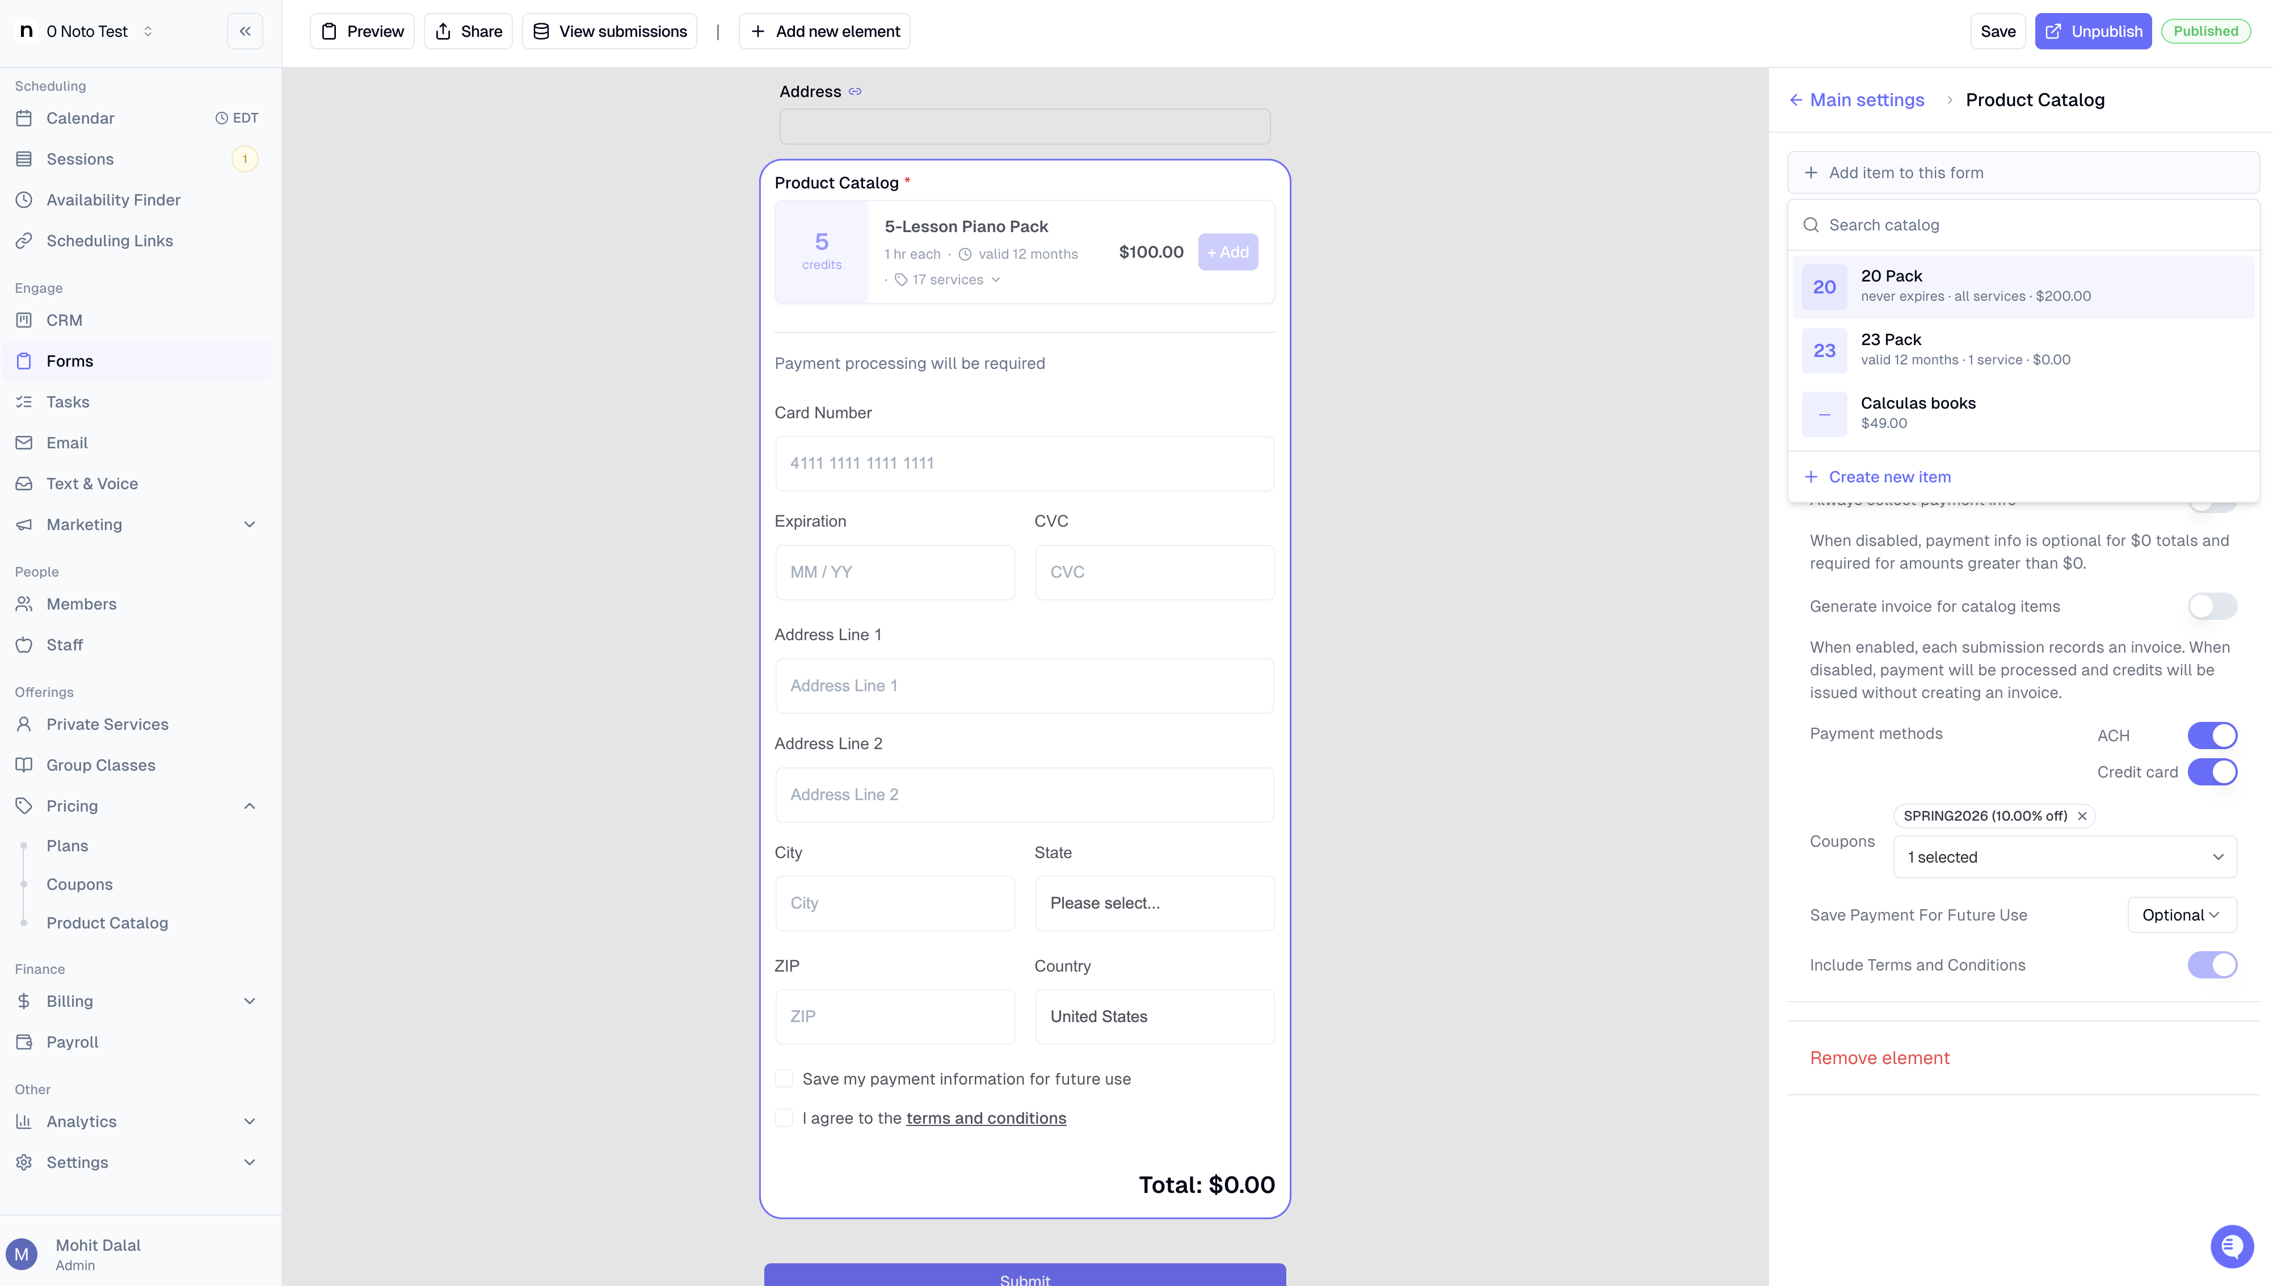This screenshot has height=1286, width=2273.
Task: Expand the 17 services list
Action: [x=949, y=280]
